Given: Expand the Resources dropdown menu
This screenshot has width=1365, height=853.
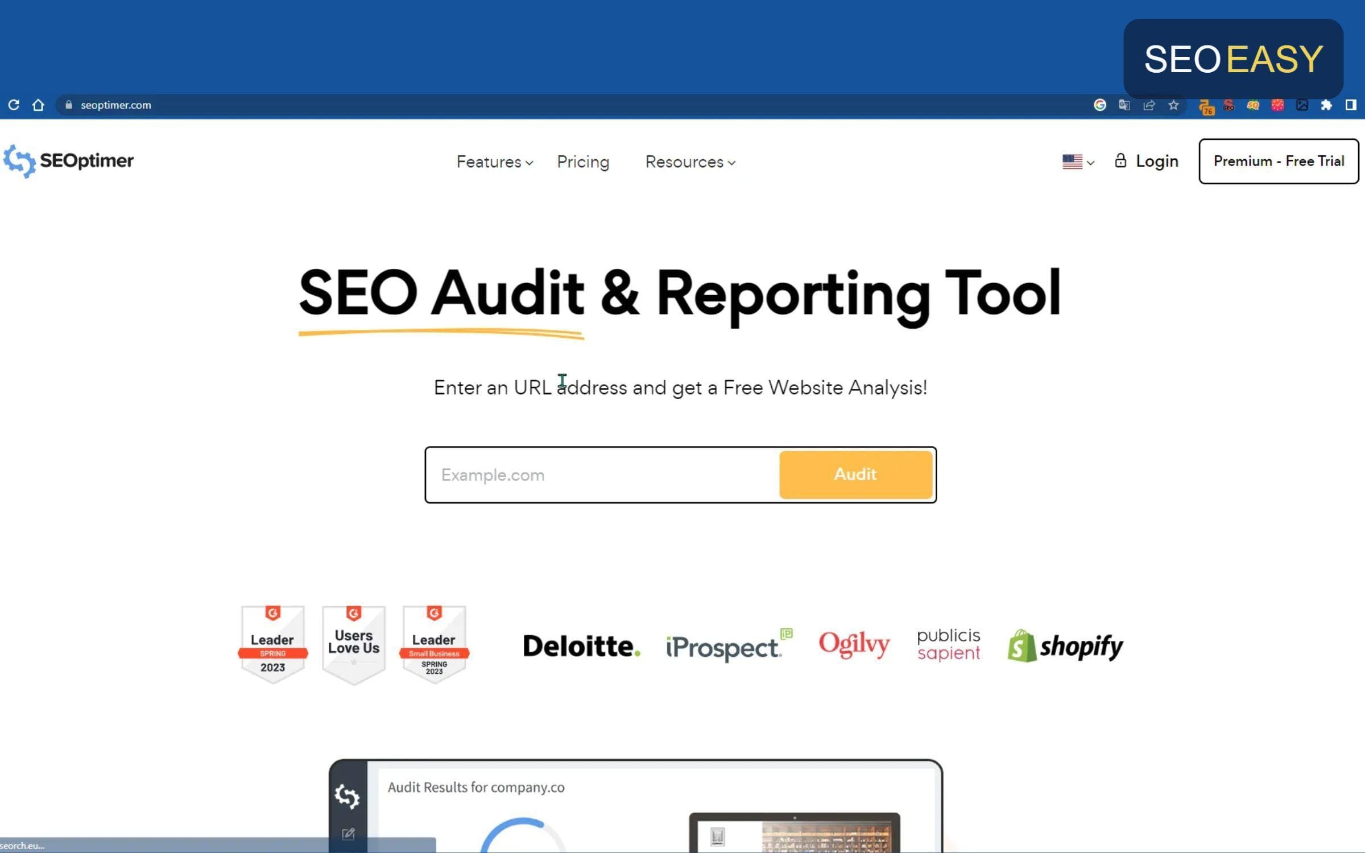Looking at the screenshot, I should click(690, 162).
